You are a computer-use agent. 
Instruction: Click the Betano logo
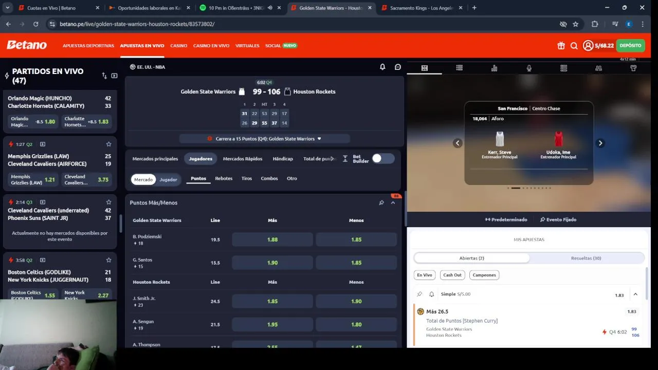pos(27,45)
